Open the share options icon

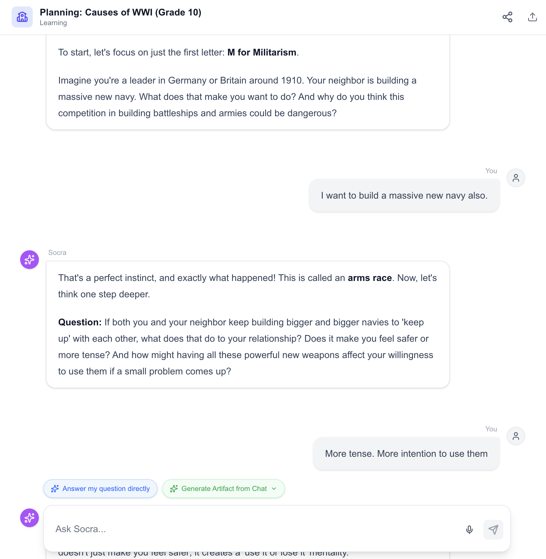click(507, 17)
